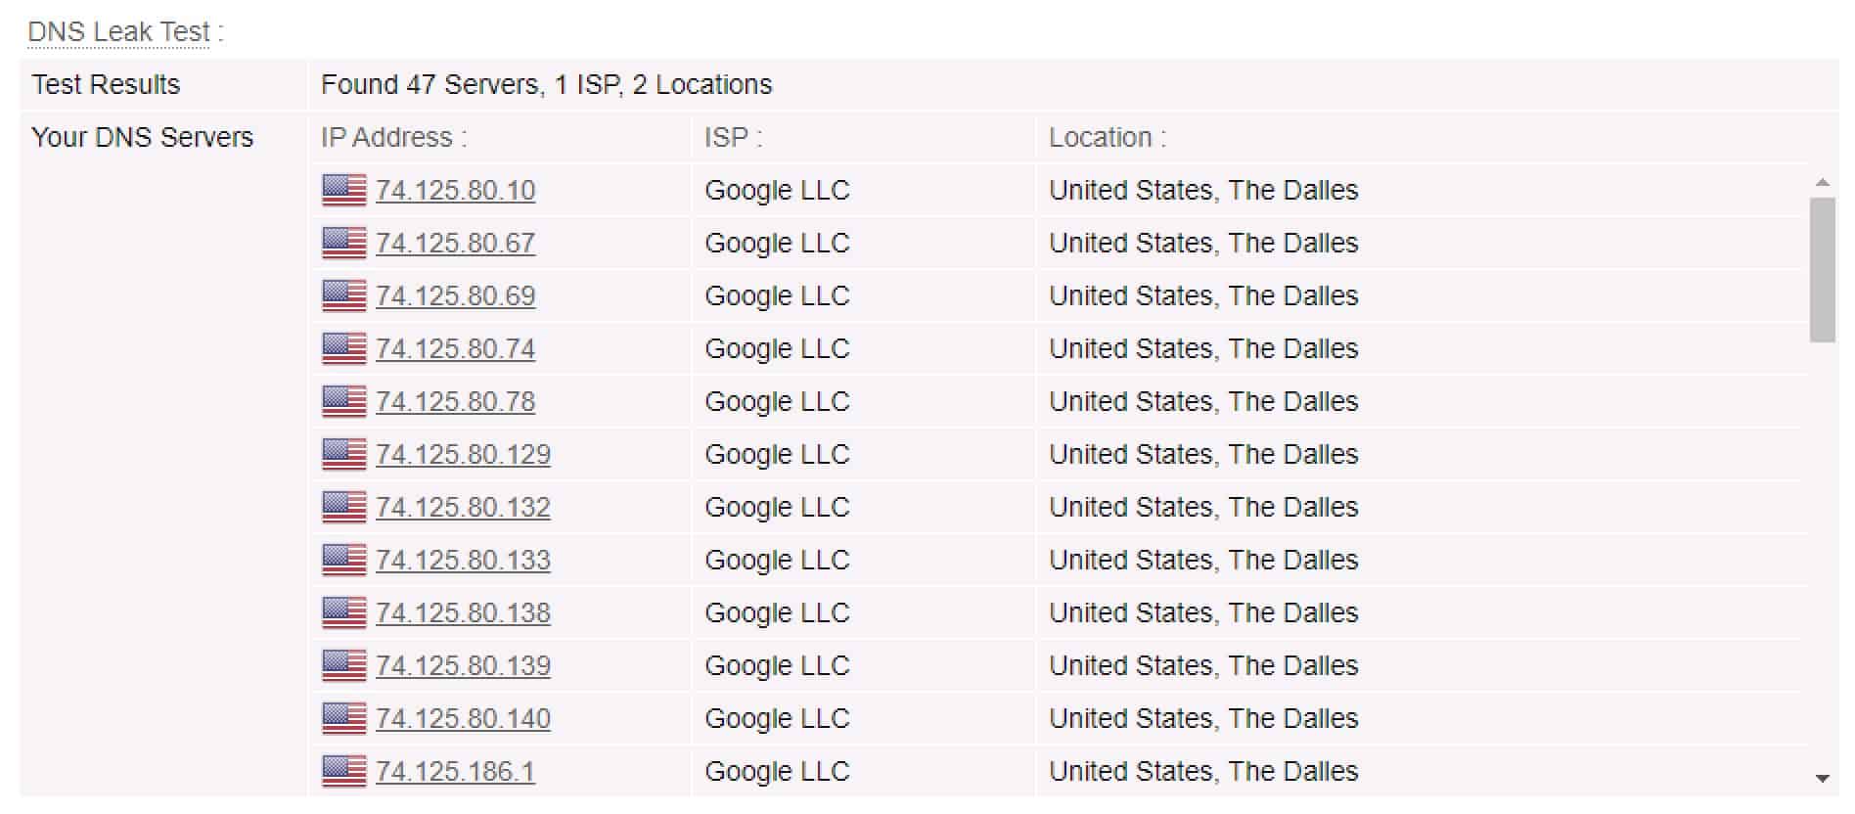Click the flag icon for 74.125.186.1

pos(343,771)
